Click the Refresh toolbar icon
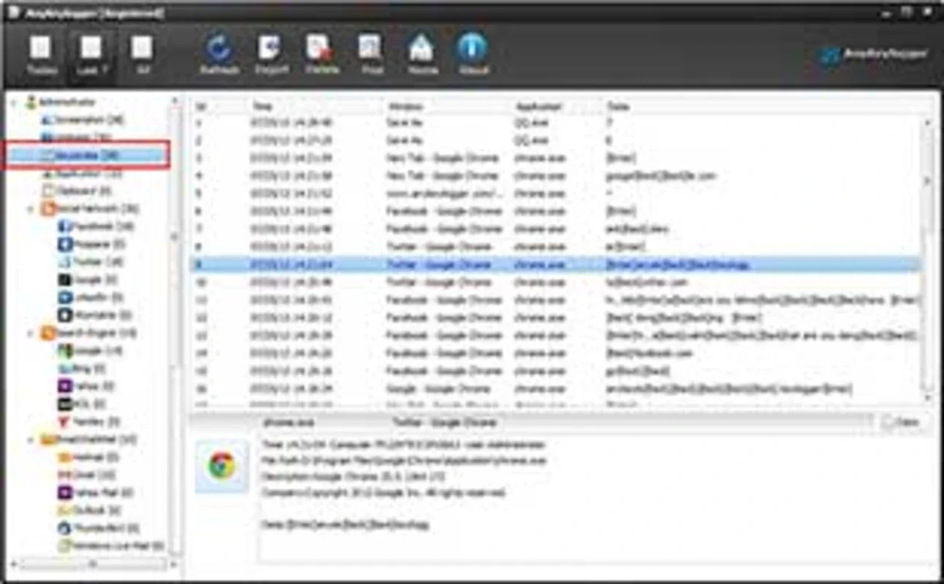The image size is (944, 584). coord(219,55)
